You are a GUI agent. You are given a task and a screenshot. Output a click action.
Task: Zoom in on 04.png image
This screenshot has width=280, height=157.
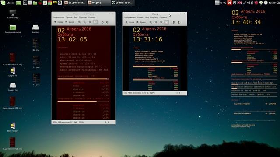150,22
